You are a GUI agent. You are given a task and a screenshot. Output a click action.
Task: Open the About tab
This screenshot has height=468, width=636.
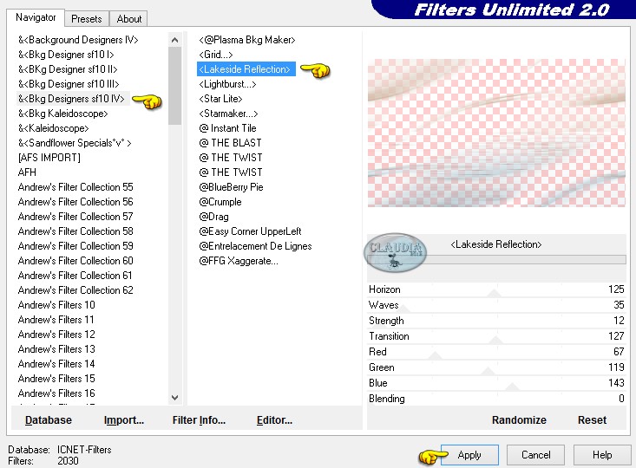pos(129,19)
